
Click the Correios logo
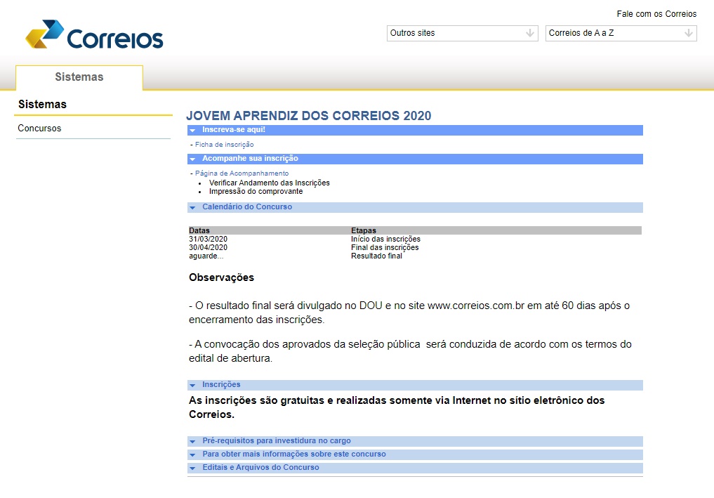pos(94,34)
